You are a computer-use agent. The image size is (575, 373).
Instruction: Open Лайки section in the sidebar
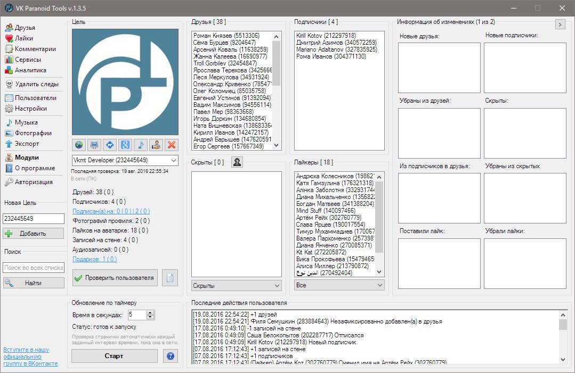(x=24, y=38)
